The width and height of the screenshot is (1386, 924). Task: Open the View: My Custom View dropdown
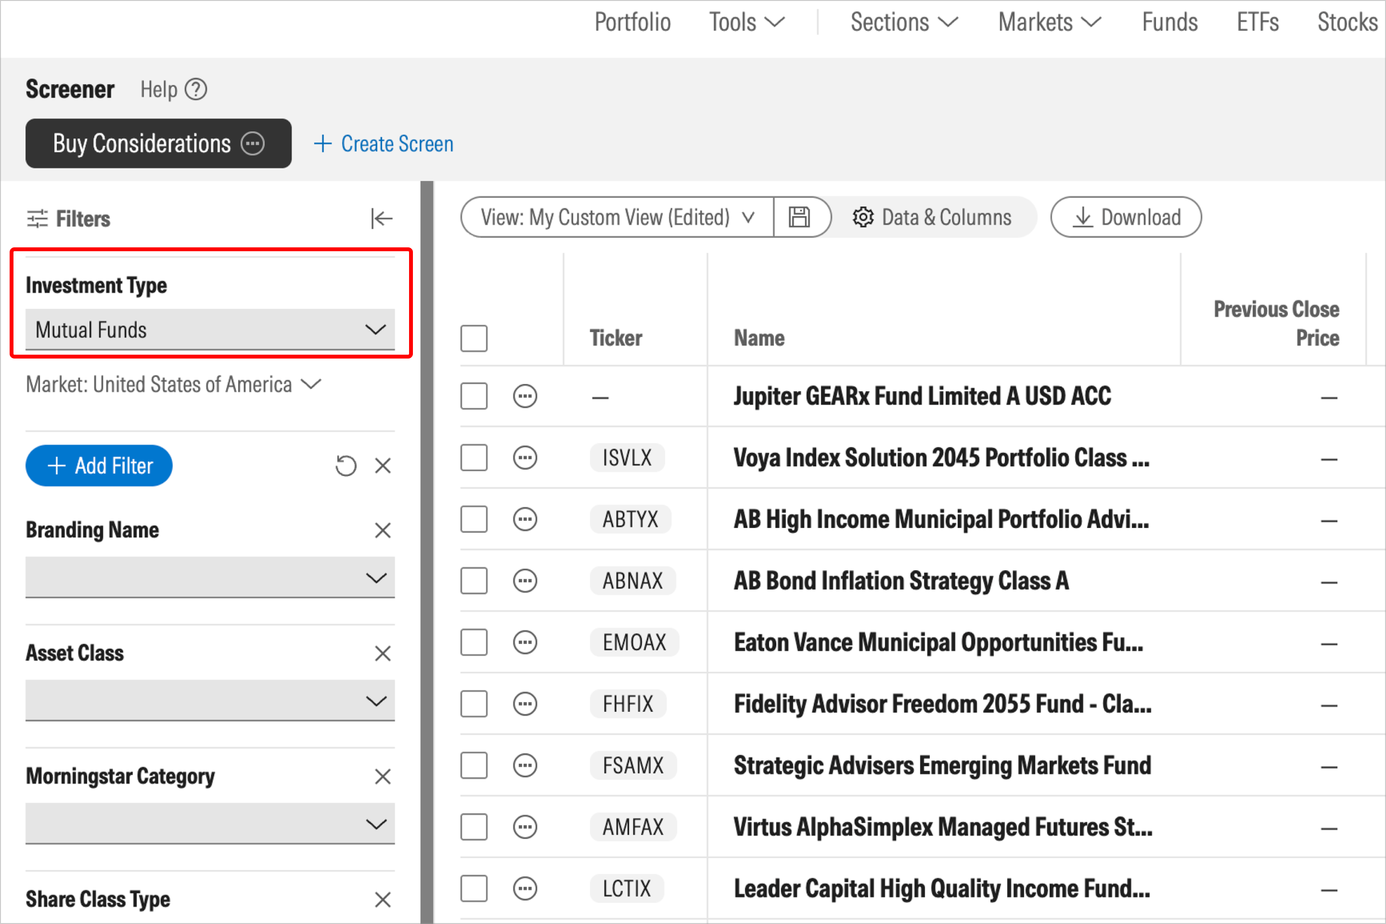coord(617,218)
